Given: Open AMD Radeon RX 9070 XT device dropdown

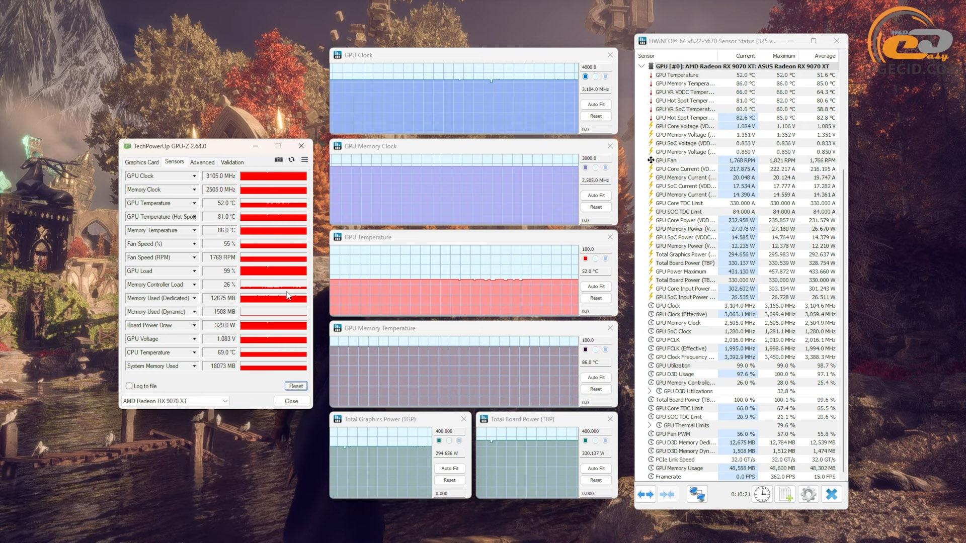Looking at the screenshot, I should tap(175, 401).
